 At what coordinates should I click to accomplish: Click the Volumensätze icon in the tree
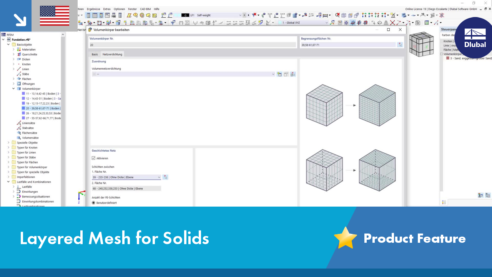(19, 138)
